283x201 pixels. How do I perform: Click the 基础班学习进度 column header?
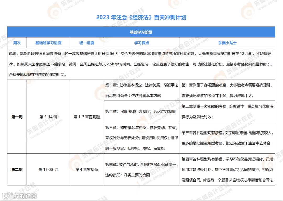pos(48,43)
